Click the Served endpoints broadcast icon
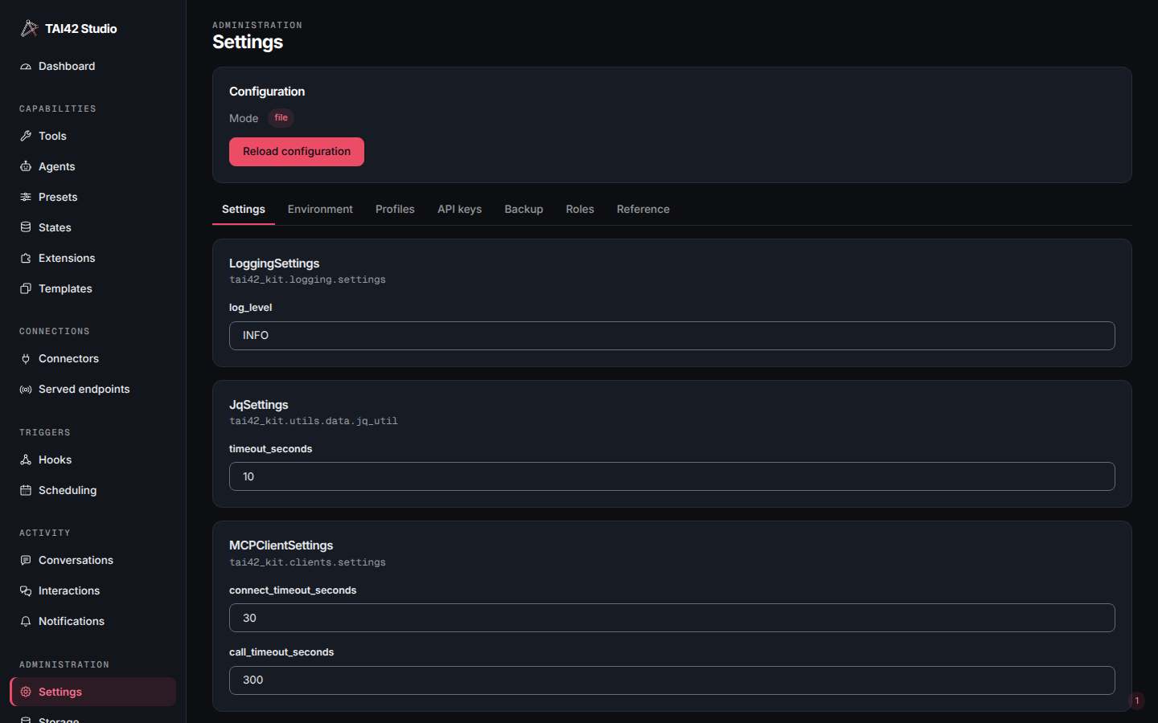 pos(26,390)
